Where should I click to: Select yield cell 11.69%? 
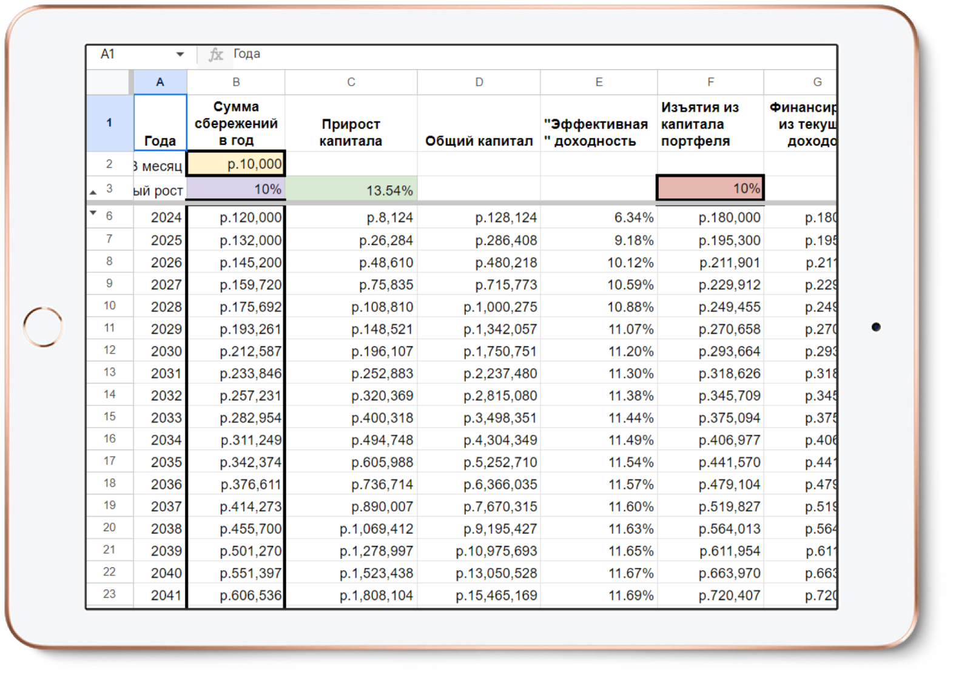point(599,596)
